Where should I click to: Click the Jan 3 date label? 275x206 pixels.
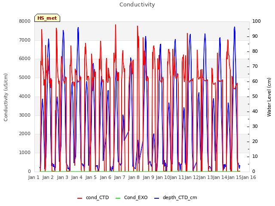pos(62,177)
